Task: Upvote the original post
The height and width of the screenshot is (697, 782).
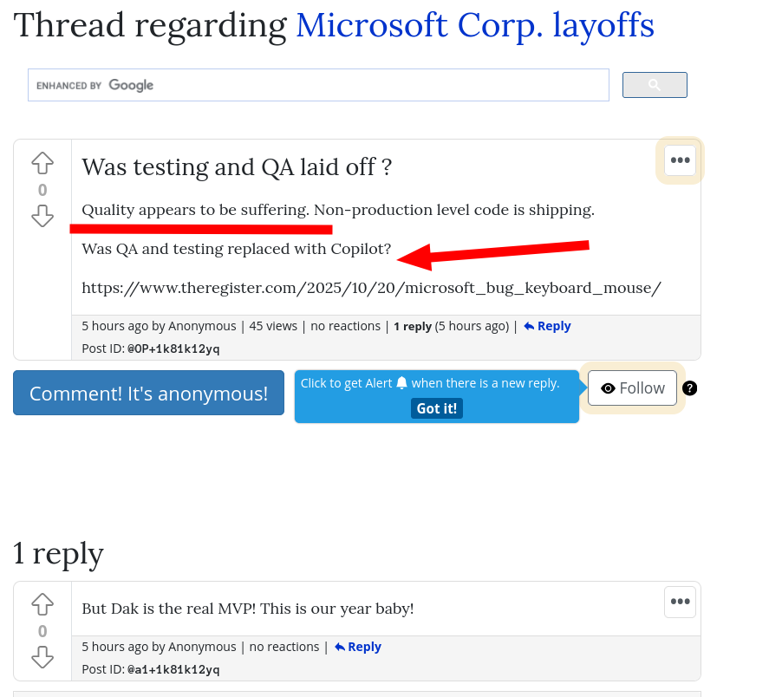Action: click(x=42, y=162)
